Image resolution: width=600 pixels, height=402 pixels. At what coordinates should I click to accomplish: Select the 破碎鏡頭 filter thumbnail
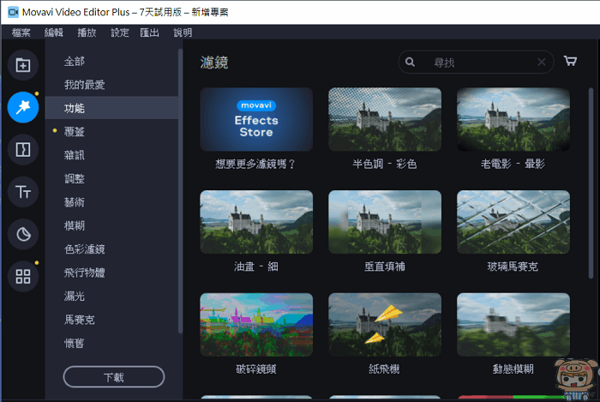point(256,325)
